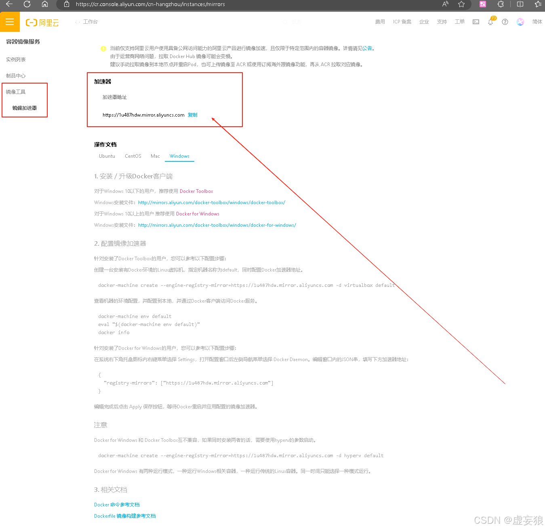Open the favorites list icon
Image resolution: width=545 pixels, height=529 pixels.
(x=538, y=4)
